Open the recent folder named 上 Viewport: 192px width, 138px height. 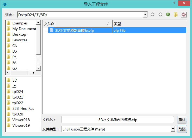[14, 86]
